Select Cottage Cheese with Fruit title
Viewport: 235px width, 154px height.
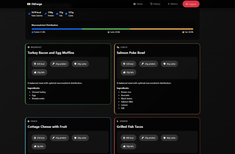pos(47,127)
